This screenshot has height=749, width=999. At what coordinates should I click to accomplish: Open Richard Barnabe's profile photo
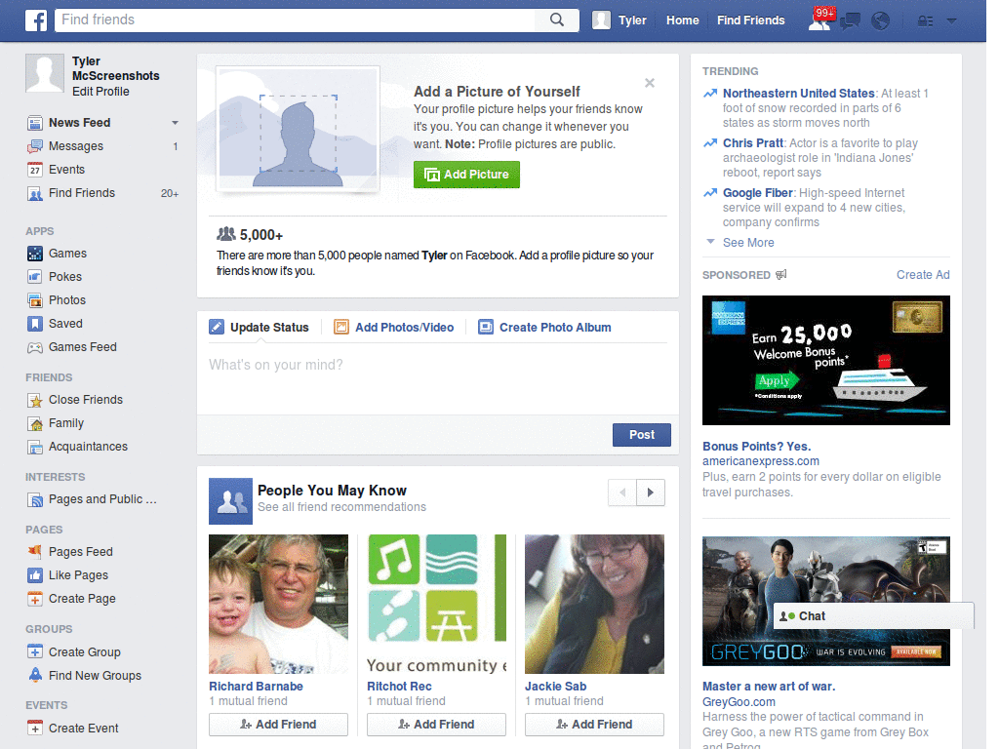tap(278, 604)
